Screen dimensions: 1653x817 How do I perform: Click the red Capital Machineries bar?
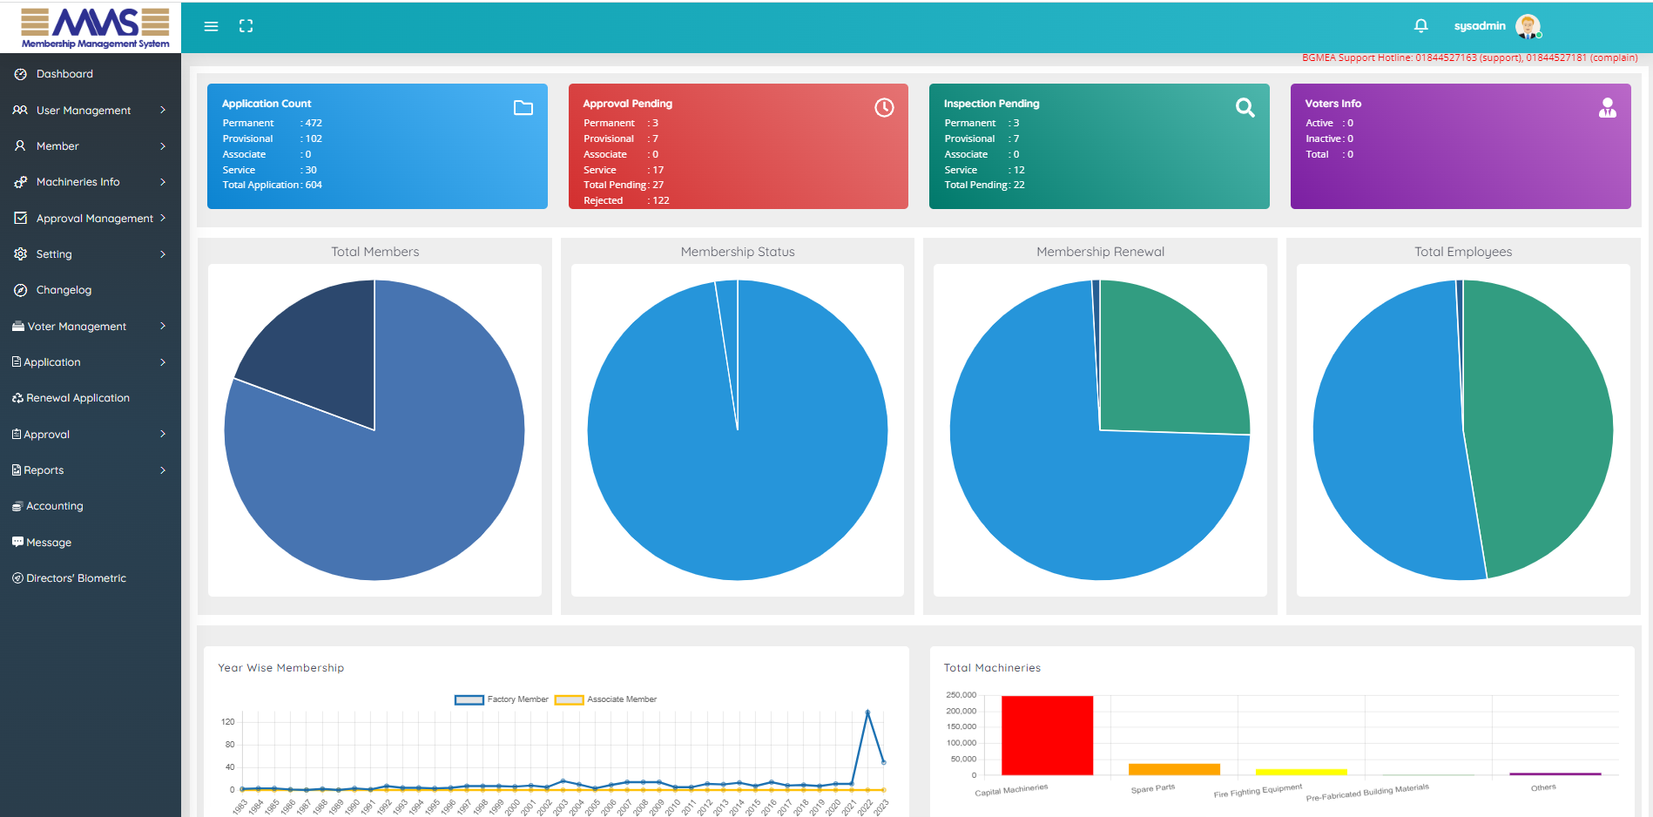click(x=1047, y=735)
